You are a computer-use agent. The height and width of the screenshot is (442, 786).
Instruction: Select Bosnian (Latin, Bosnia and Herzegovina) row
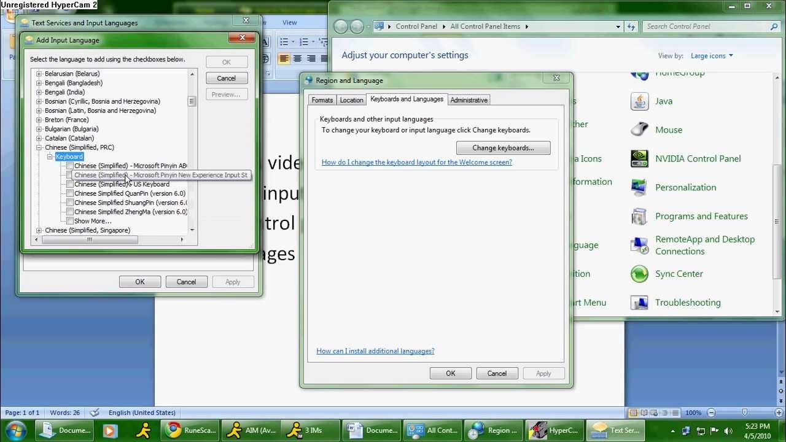pos(100,110)
